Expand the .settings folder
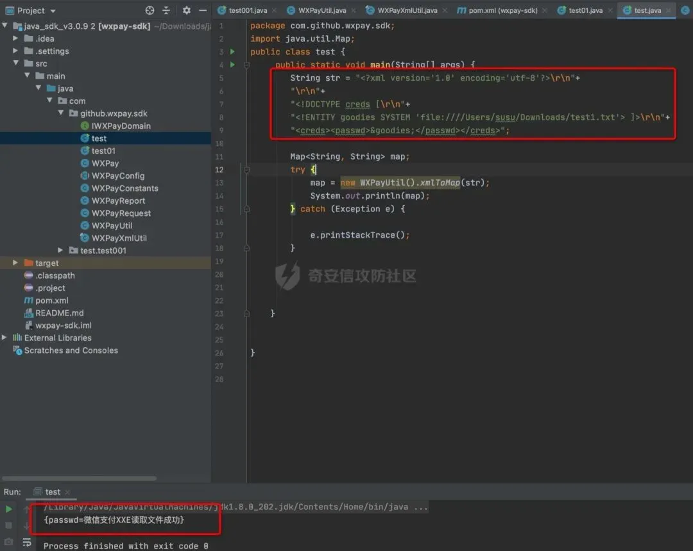The height and width of the screenshot is (551, 693). (15, 51)
